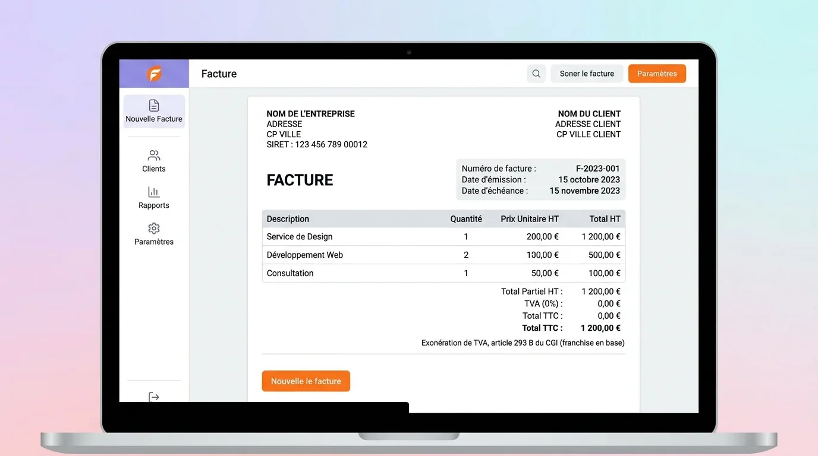This screenshot has width=818, height=456.
Task: Open search using the magnifier icon
Action: (536, 73)
